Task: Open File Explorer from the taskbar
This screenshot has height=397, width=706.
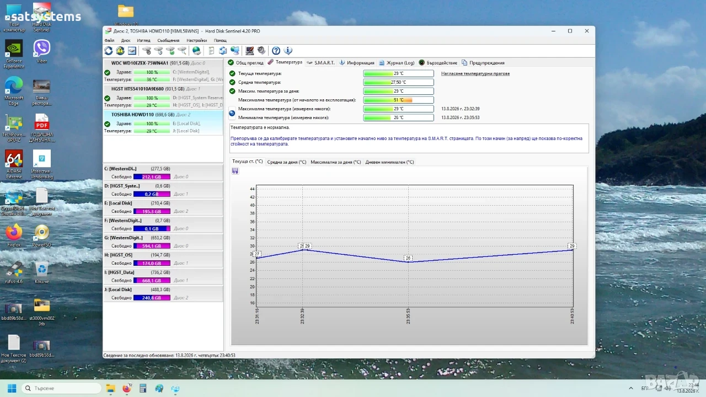Action: coord(110,388)
